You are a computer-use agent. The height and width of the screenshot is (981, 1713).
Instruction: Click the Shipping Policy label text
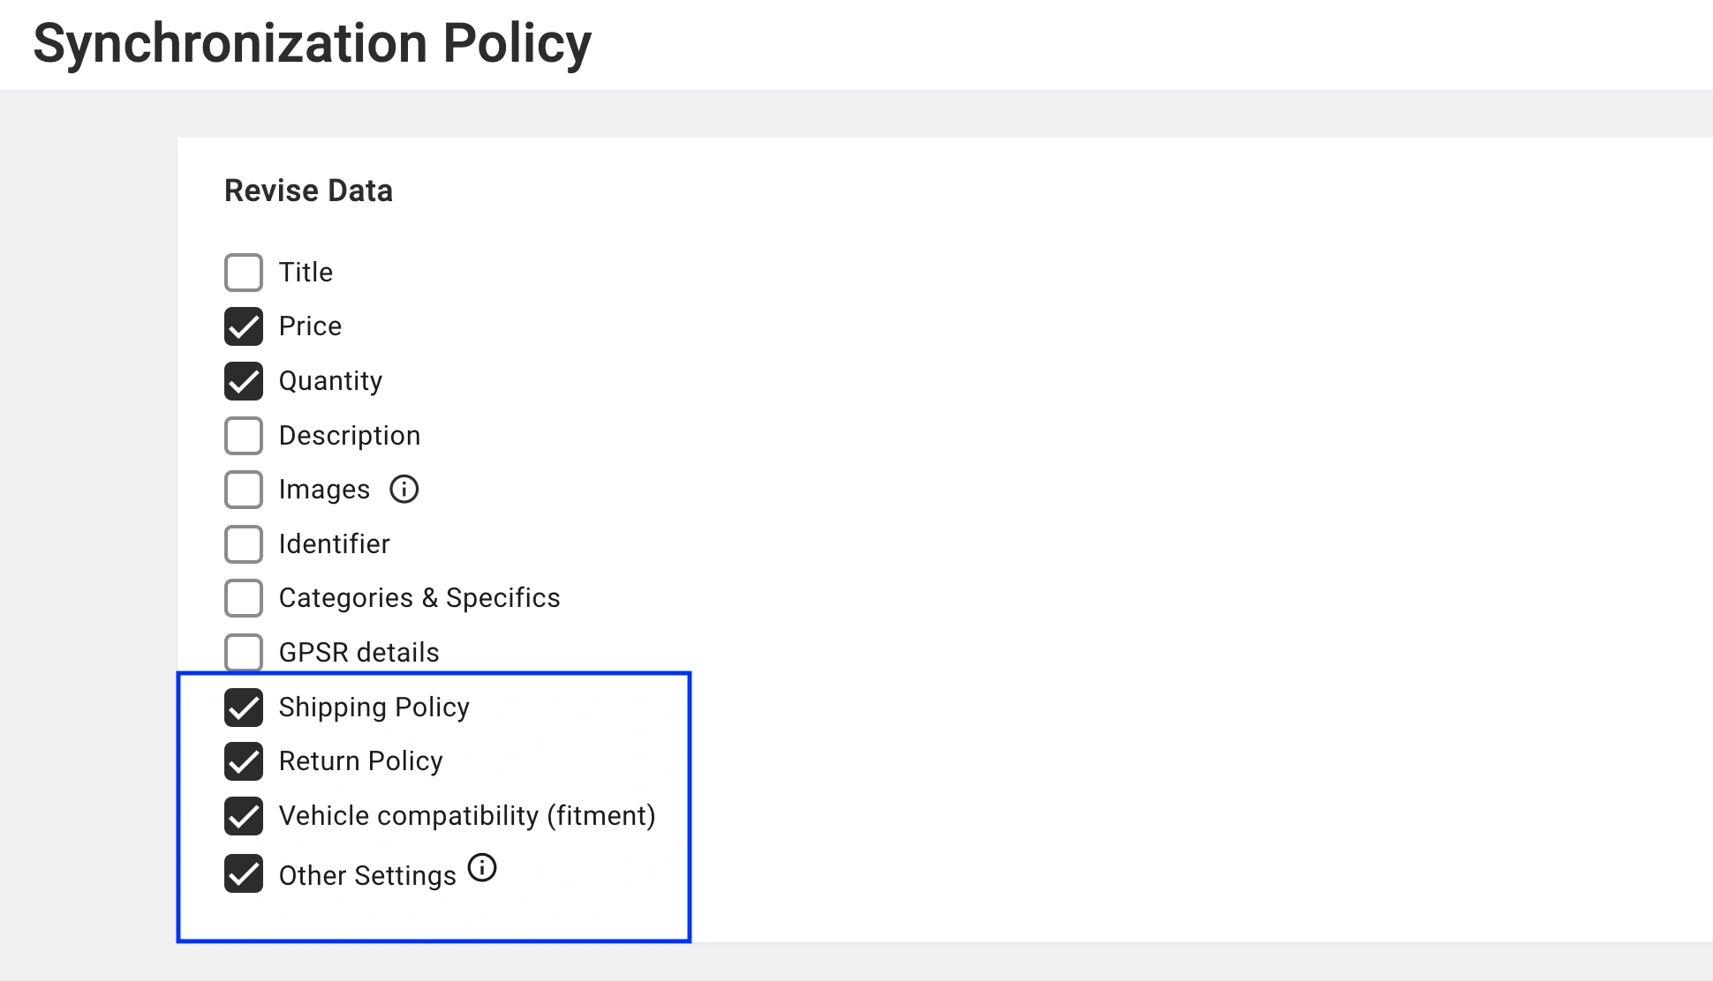374,708
